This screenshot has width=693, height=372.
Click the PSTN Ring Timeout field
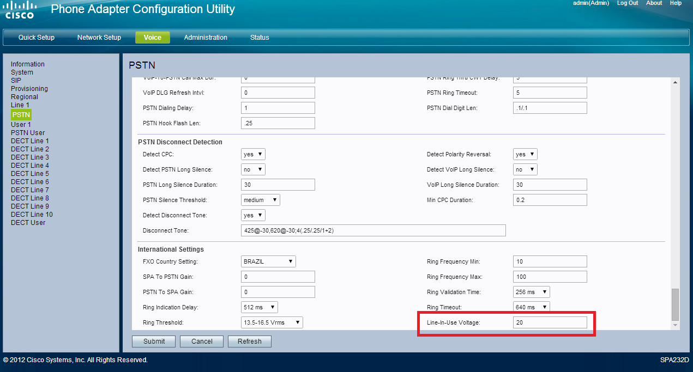coord(550,93)
